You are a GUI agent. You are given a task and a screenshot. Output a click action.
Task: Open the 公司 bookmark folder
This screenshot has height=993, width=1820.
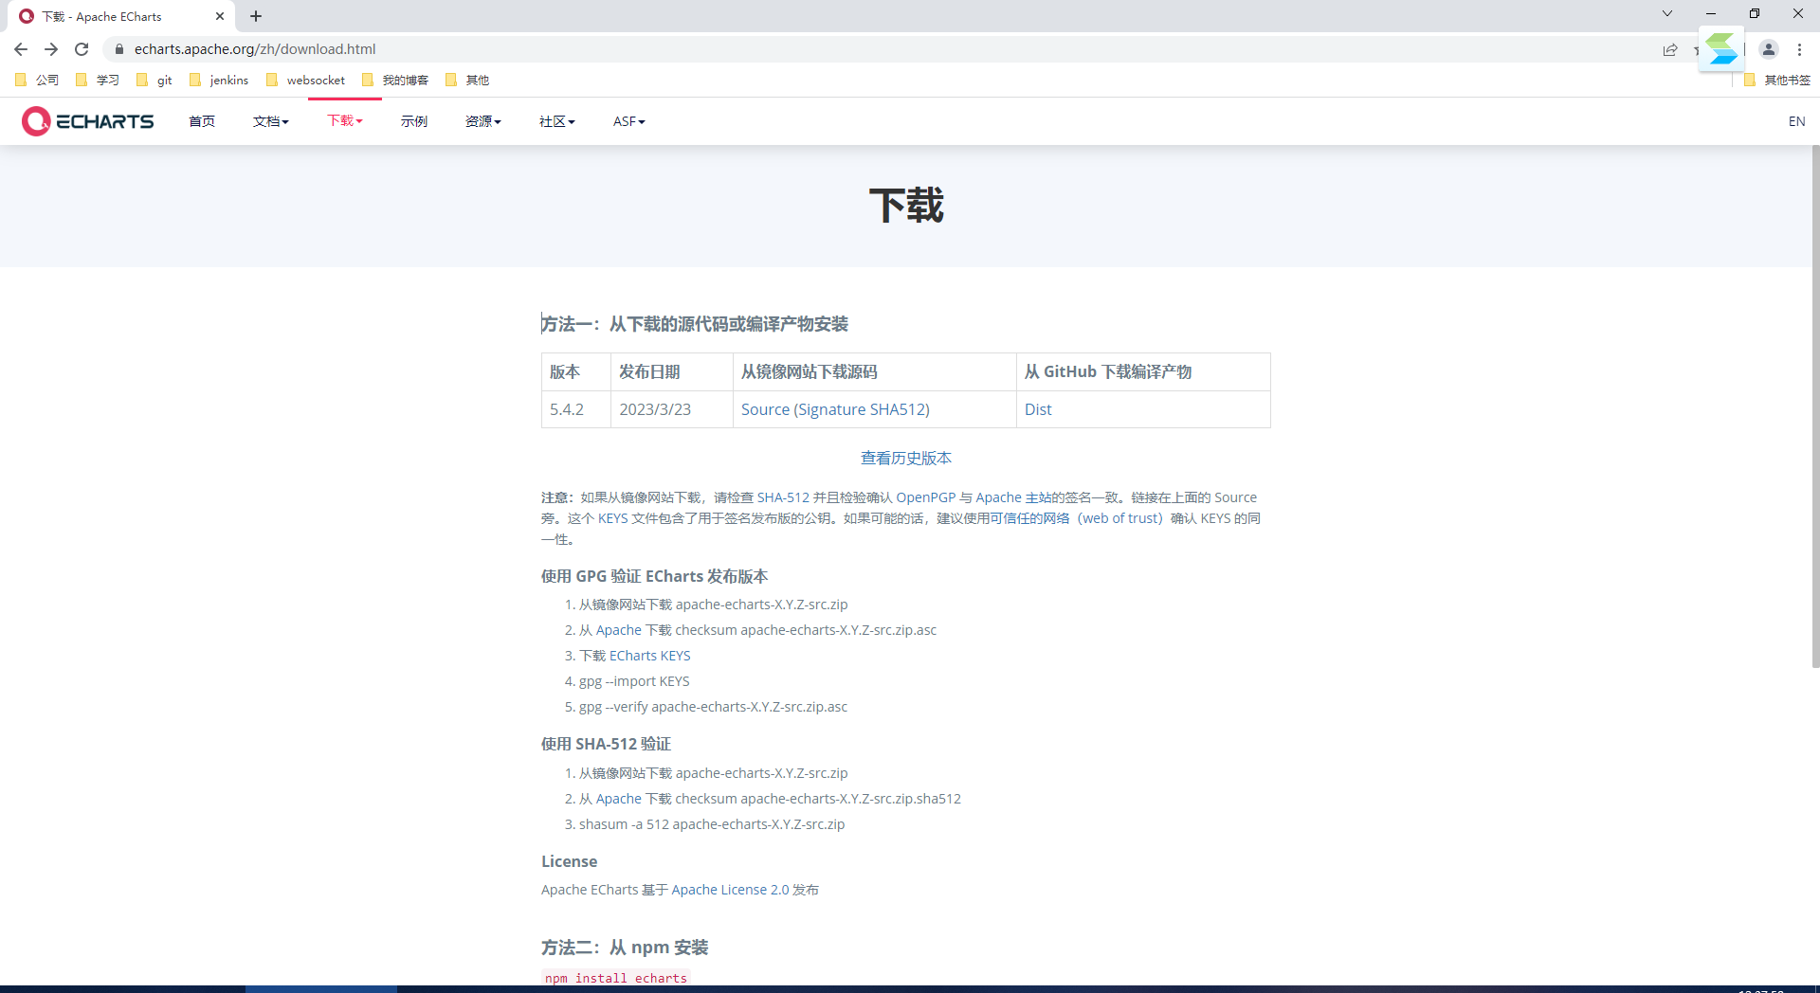click(x=37, y=80)
